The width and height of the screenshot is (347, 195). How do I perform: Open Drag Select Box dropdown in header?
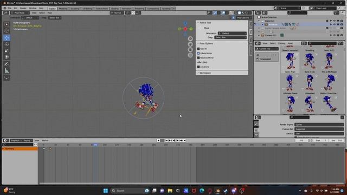tap(55, 18)
